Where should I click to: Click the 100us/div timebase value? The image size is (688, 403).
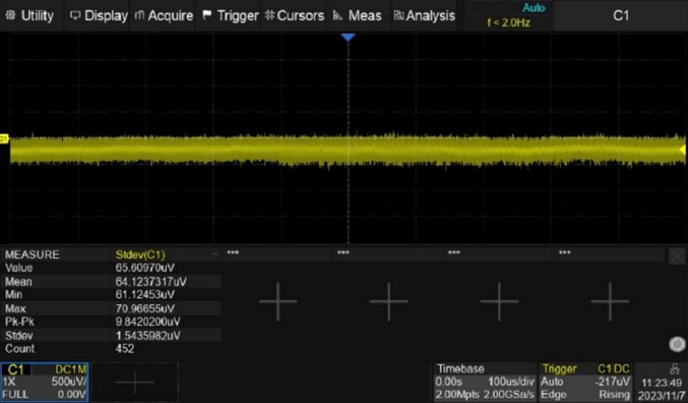(x=510, y=382)
